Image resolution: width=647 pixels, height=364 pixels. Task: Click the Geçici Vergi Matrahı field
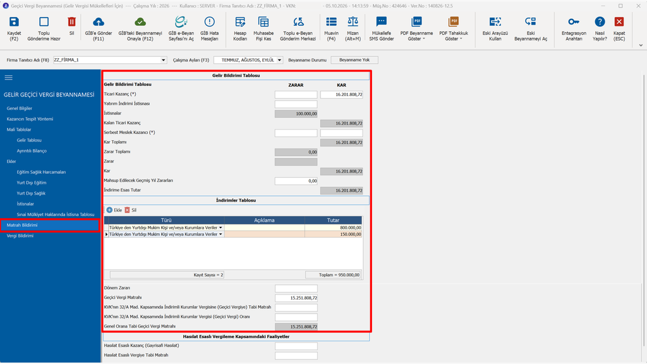pos(296,298)
